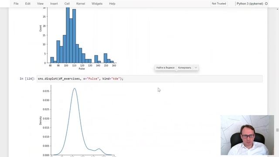Click the scrollbar up arrow
This screenshot has width=279, height=157.
[277, 9]
